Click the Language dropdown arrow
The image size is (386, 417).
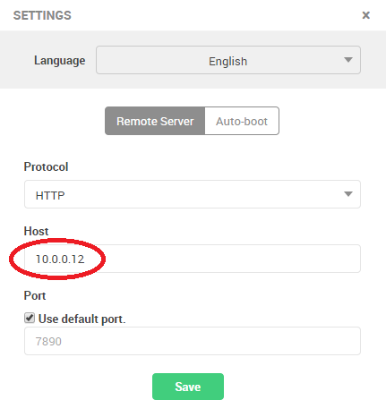coord(348,60)
